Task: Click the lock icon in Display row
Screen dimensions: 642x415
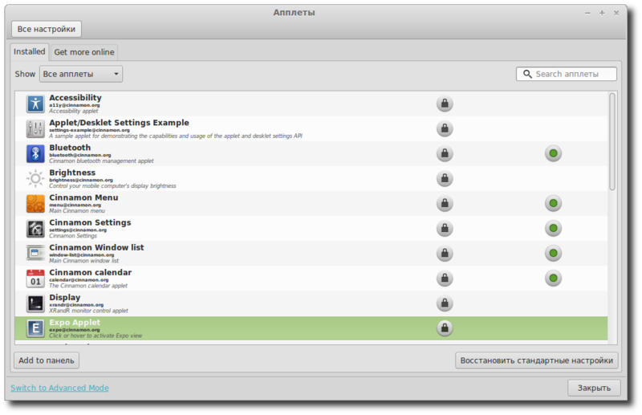Action: (x=445, y=303)
